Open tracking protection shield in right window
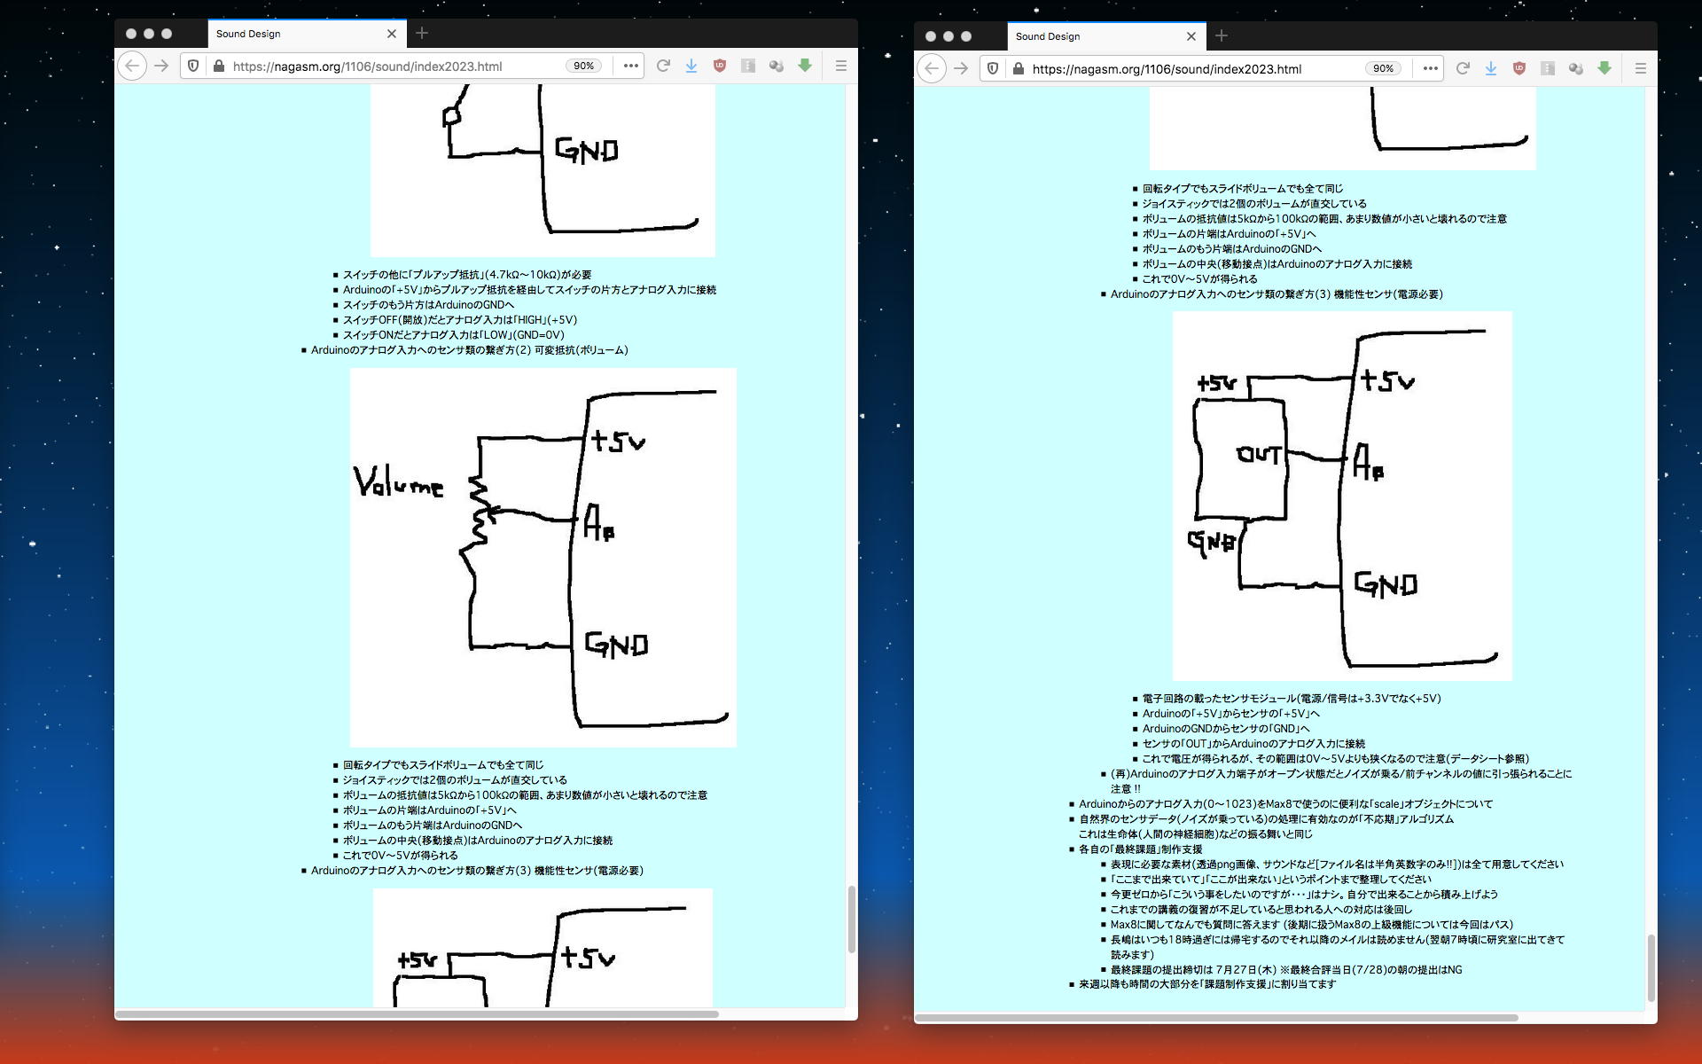The width and height of the screenshot is (1702, 1064). 993,68
